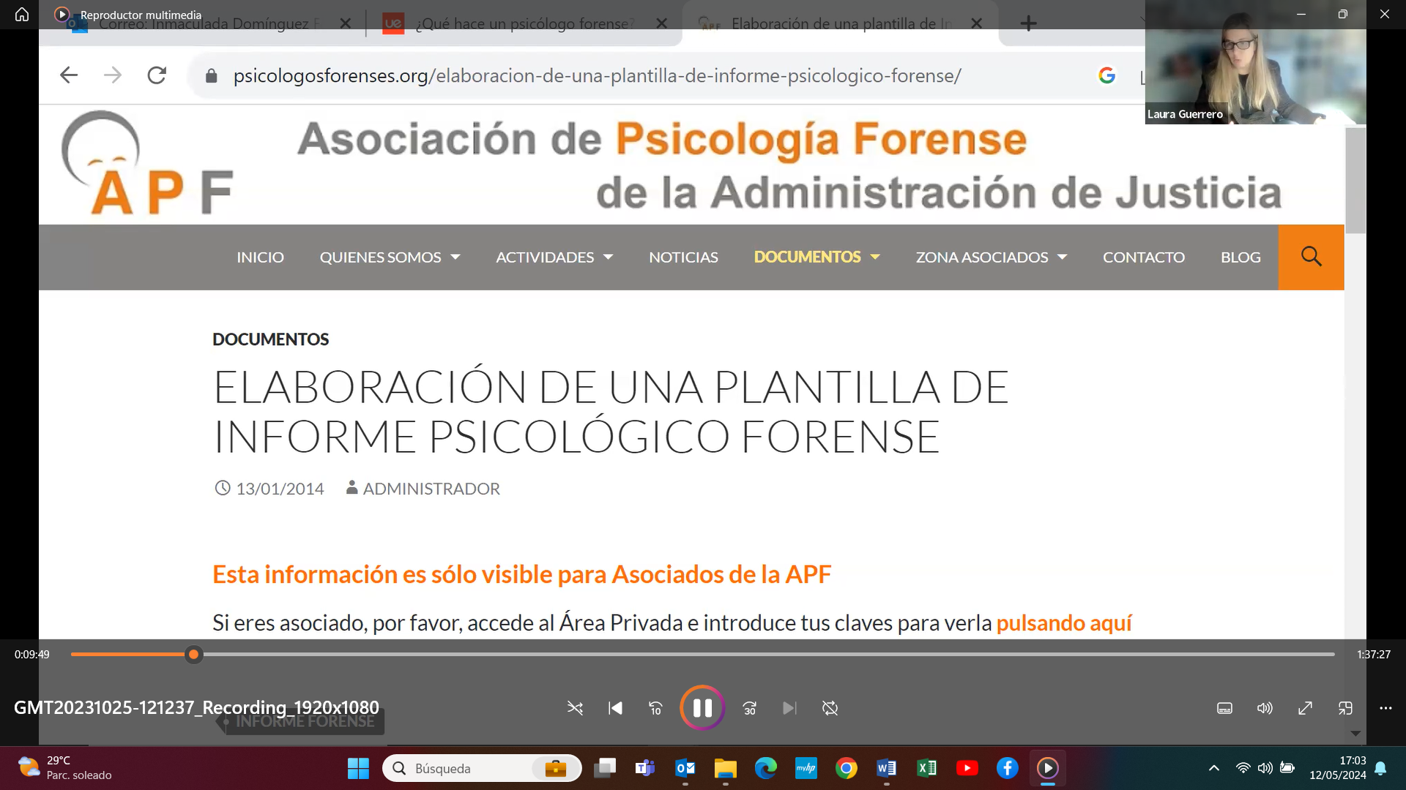Viewport: 1406px width, 790px height.
Task: Open the CONTACTO menu item
Action: pos(1143,257)
